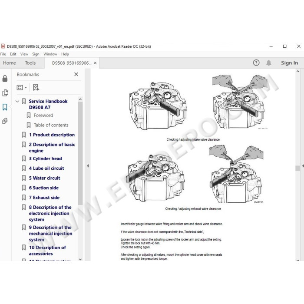Open the View menu
Screen dimensions: 304x304
pyautogui.click(x=24, y=54)
